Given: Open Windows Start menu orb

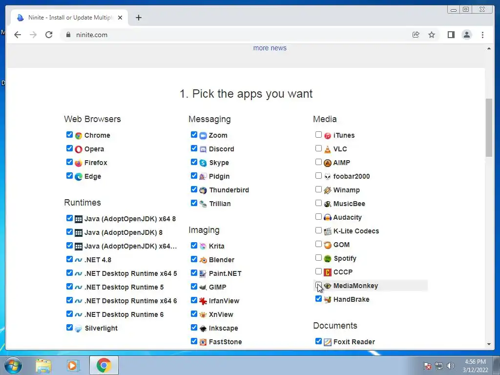Looking at the screenshot, I should click(13, 365).
